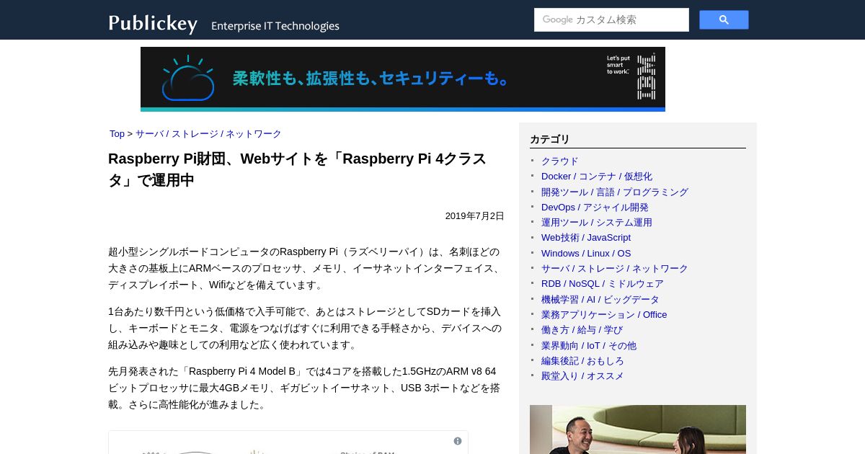Viewport: 865px width, 454px height.
Task: Open 働き方 / 給与 / 学び category
Action: click(582, 330)
